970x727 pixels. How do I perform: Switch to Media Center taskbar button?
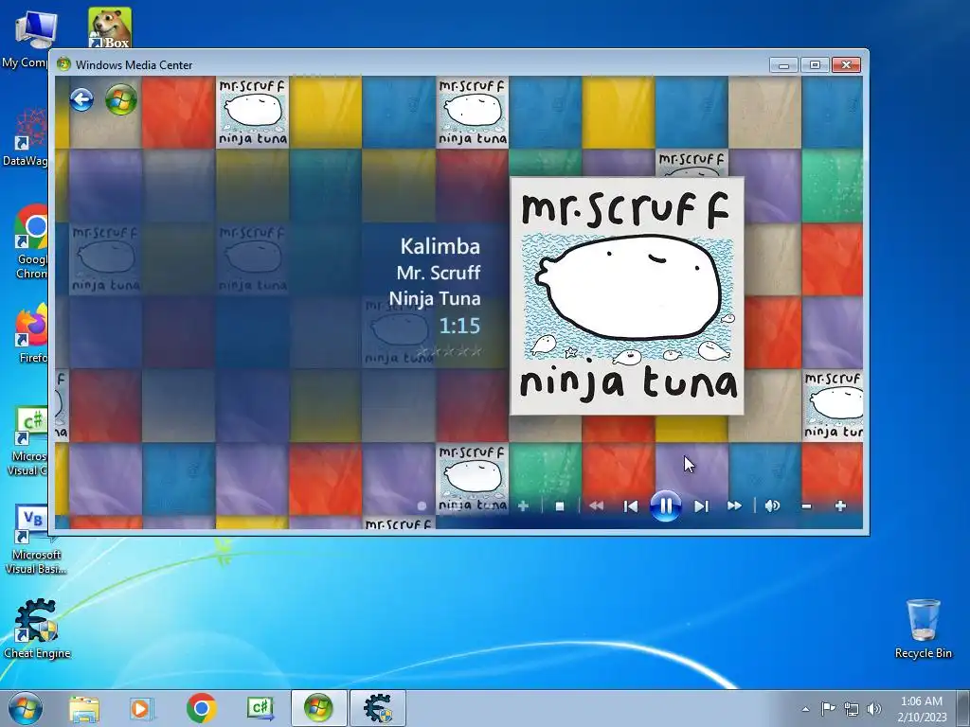[x=318, y=708]
